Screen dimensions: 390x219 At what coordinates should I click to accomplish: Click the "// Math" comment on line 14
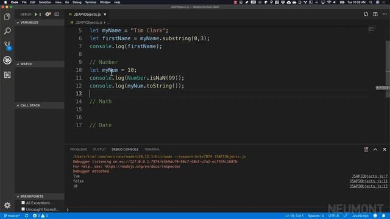click(101, 102)
